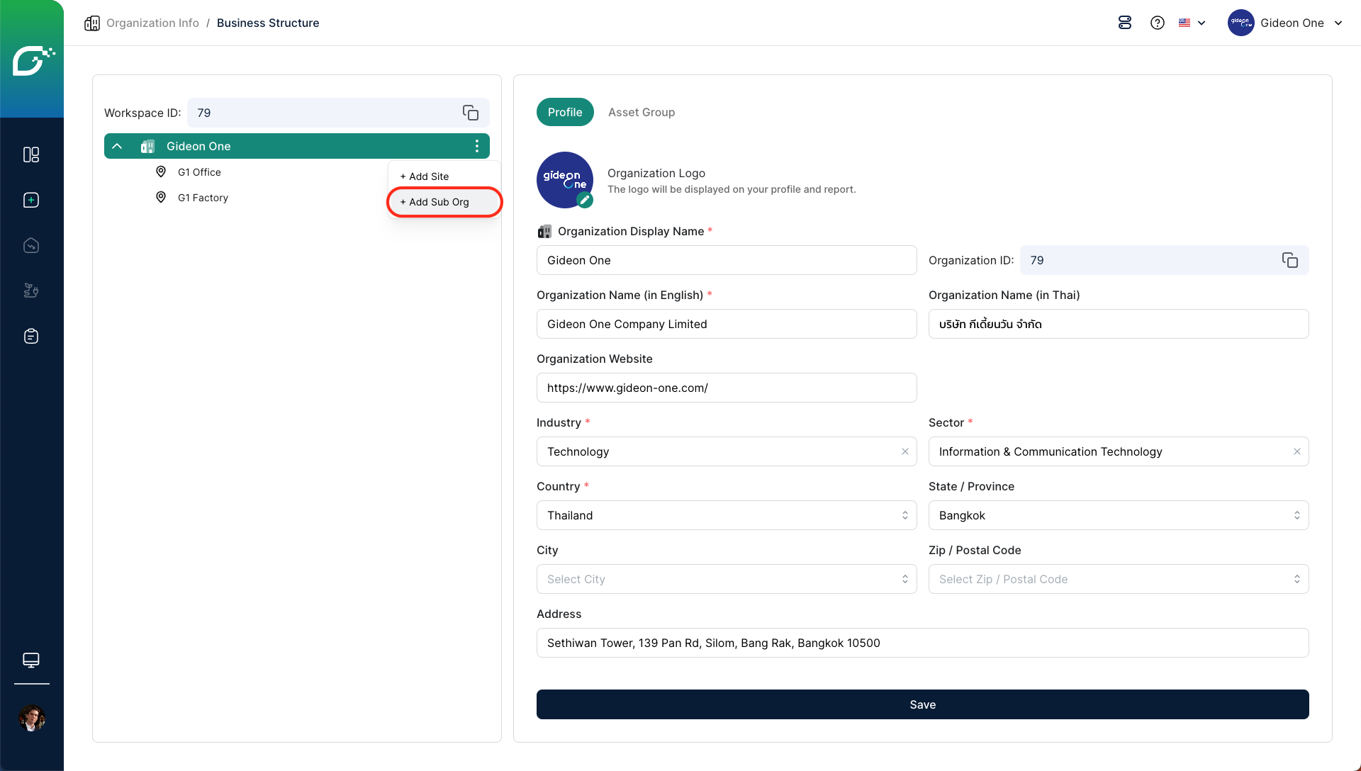Viewport: 1361px width, 771px height.
Task: Switch to the Asset Group tab
Action: (641, 112)
